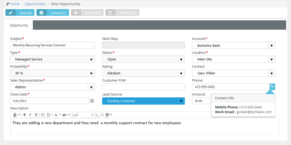Toggle italic formatting in description editor
The height and width of the screenshot is (145, 291).
pos(30,115)
